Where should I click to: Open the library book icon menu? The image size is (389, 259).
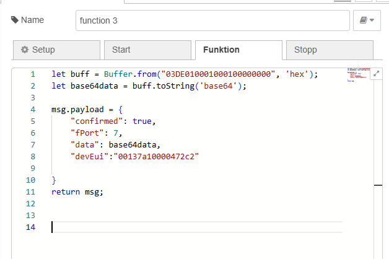[x=362, y=20]
